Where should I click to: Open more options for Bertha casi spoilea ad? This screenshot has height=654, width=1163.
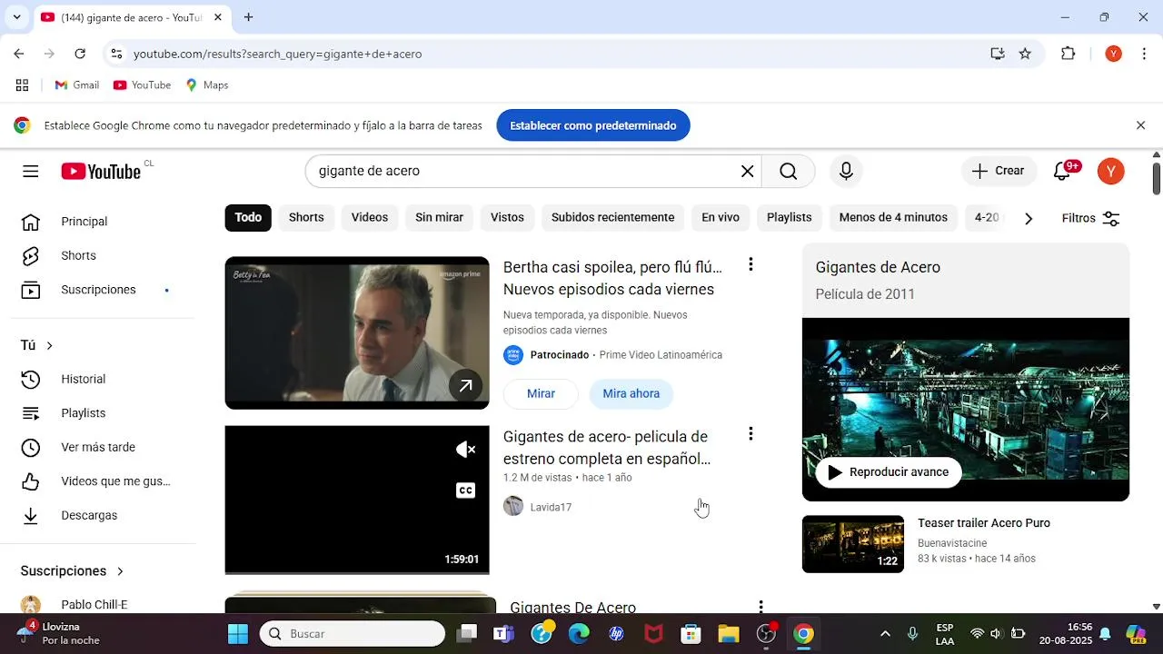pos(750,264)
